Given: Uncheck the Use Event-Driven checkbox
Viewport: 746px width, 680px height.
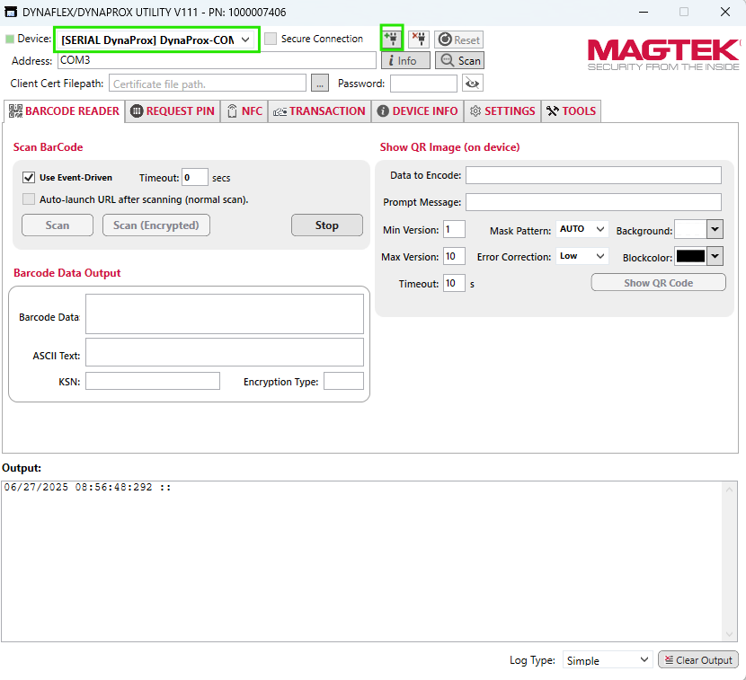Looking at the screenshot, I should pyautogui.click(x=29, y=177).
